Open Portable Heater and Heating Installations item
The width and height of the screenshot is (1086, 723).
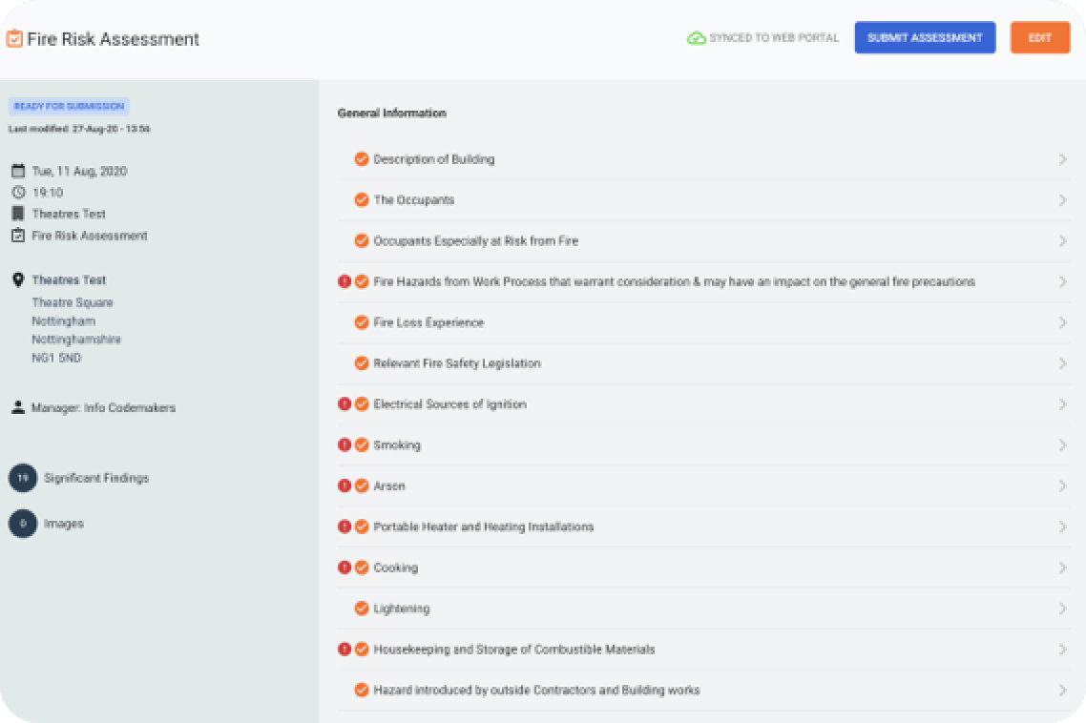coord(483,527)
